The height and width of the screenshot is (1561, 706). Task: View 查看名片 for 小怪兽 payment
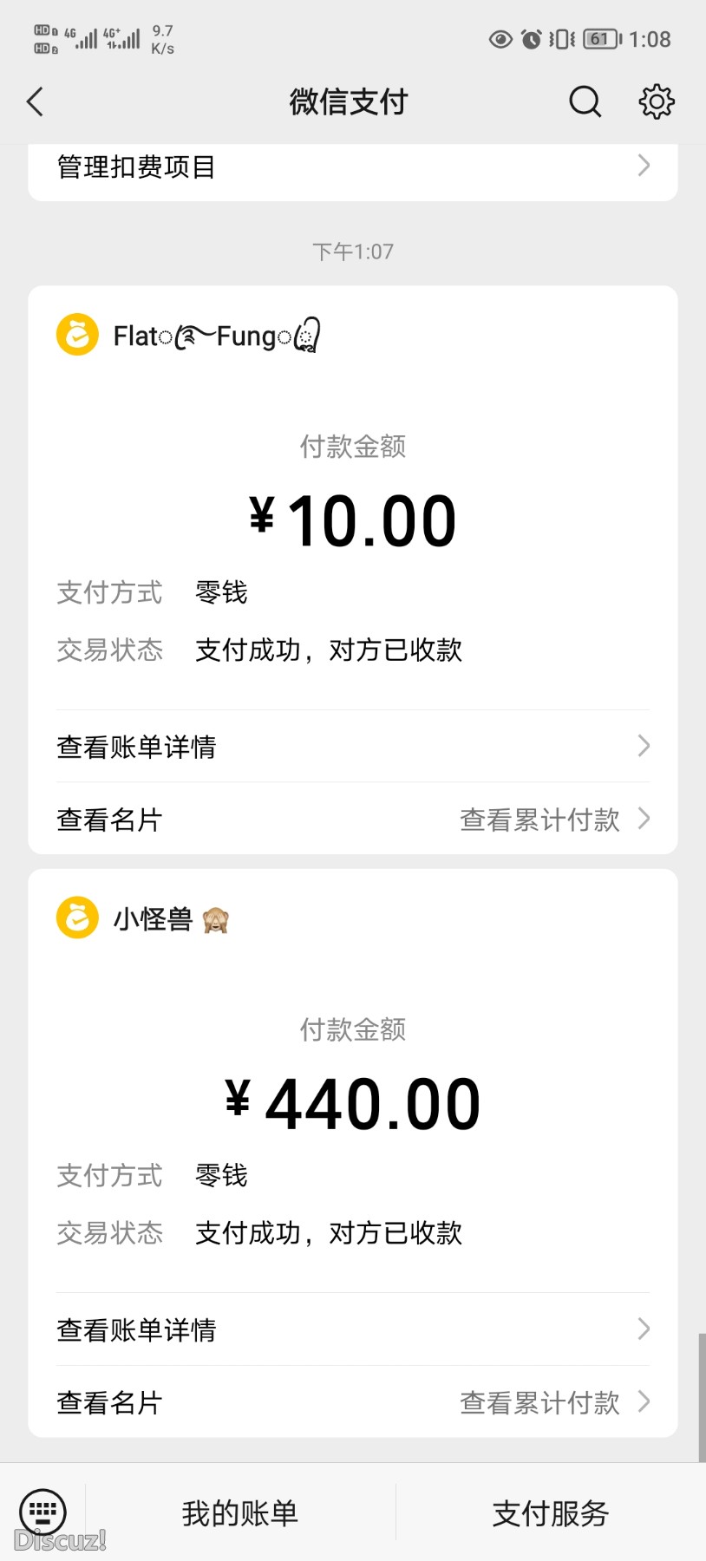point(110,1402)
